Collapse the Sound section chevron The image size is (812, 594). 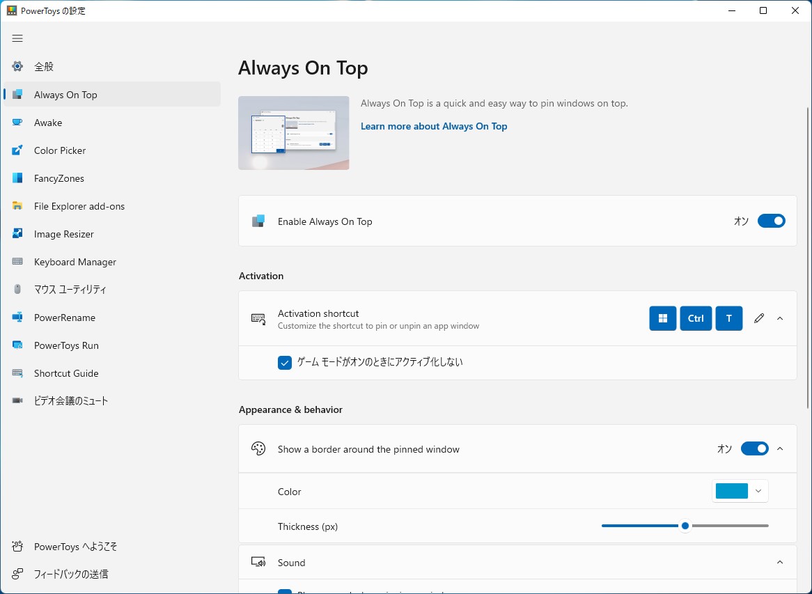coord(780,563)
